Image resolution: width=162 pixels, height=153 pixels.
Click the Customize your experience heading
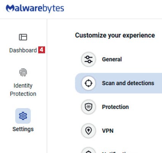point(115,35)
